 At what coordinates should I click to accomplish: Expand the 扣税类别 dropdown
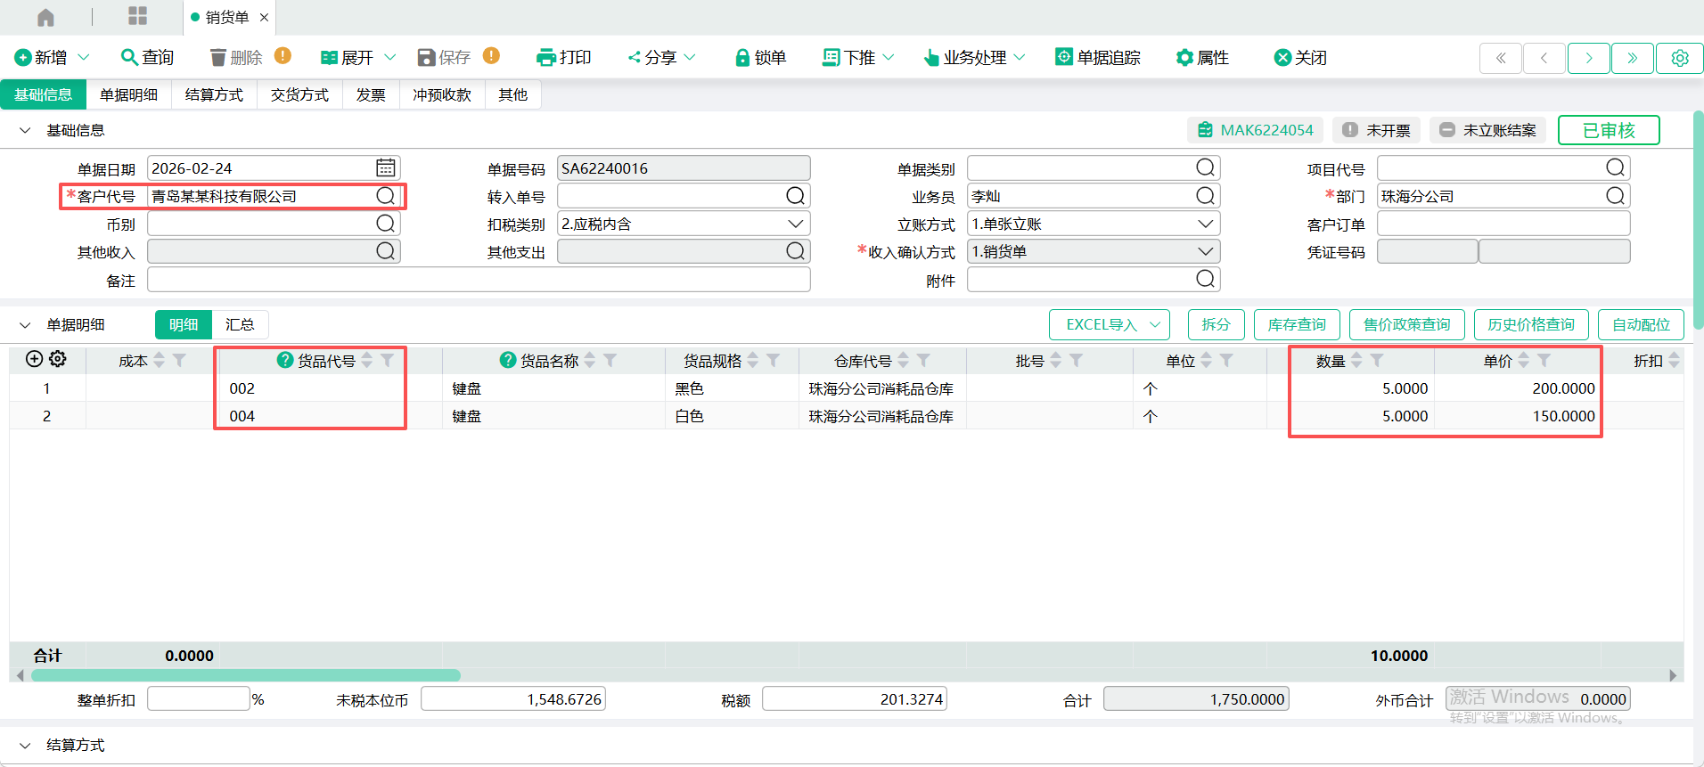click(x=795, y=224)
